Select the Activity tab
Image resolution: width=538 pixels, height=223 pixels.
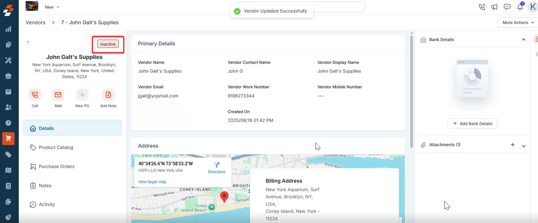73,204
